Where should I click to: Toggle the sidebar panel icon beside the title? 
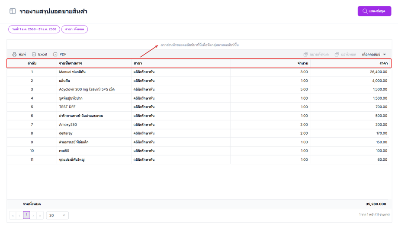click(x=13, y=11)
